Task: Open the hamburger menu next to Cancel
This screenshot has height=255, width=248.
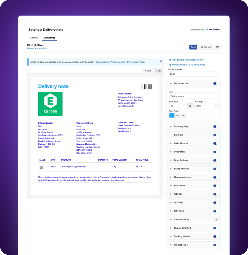Action: (x=217, y=47)
